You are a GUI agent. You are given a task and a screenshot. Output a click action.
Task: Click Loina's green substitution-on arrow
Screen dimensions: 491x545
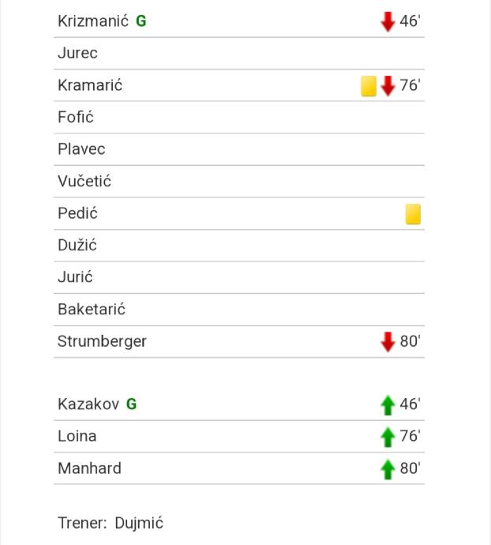tap(388, 437)
